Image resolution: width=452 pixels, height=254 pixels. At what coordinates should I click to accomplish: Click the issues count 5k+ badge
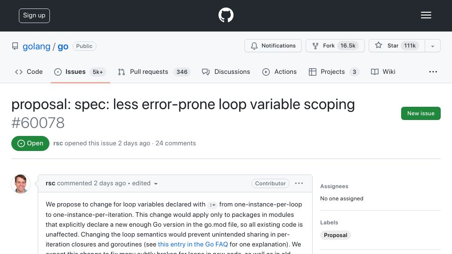click(x=98, y=72)
